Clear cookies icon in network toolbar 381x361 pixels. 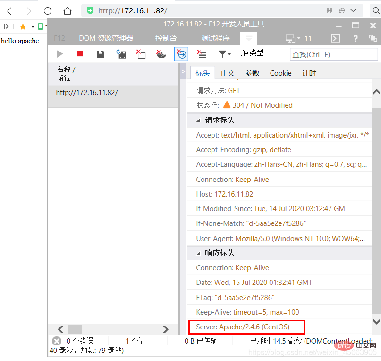pos(161,54)
